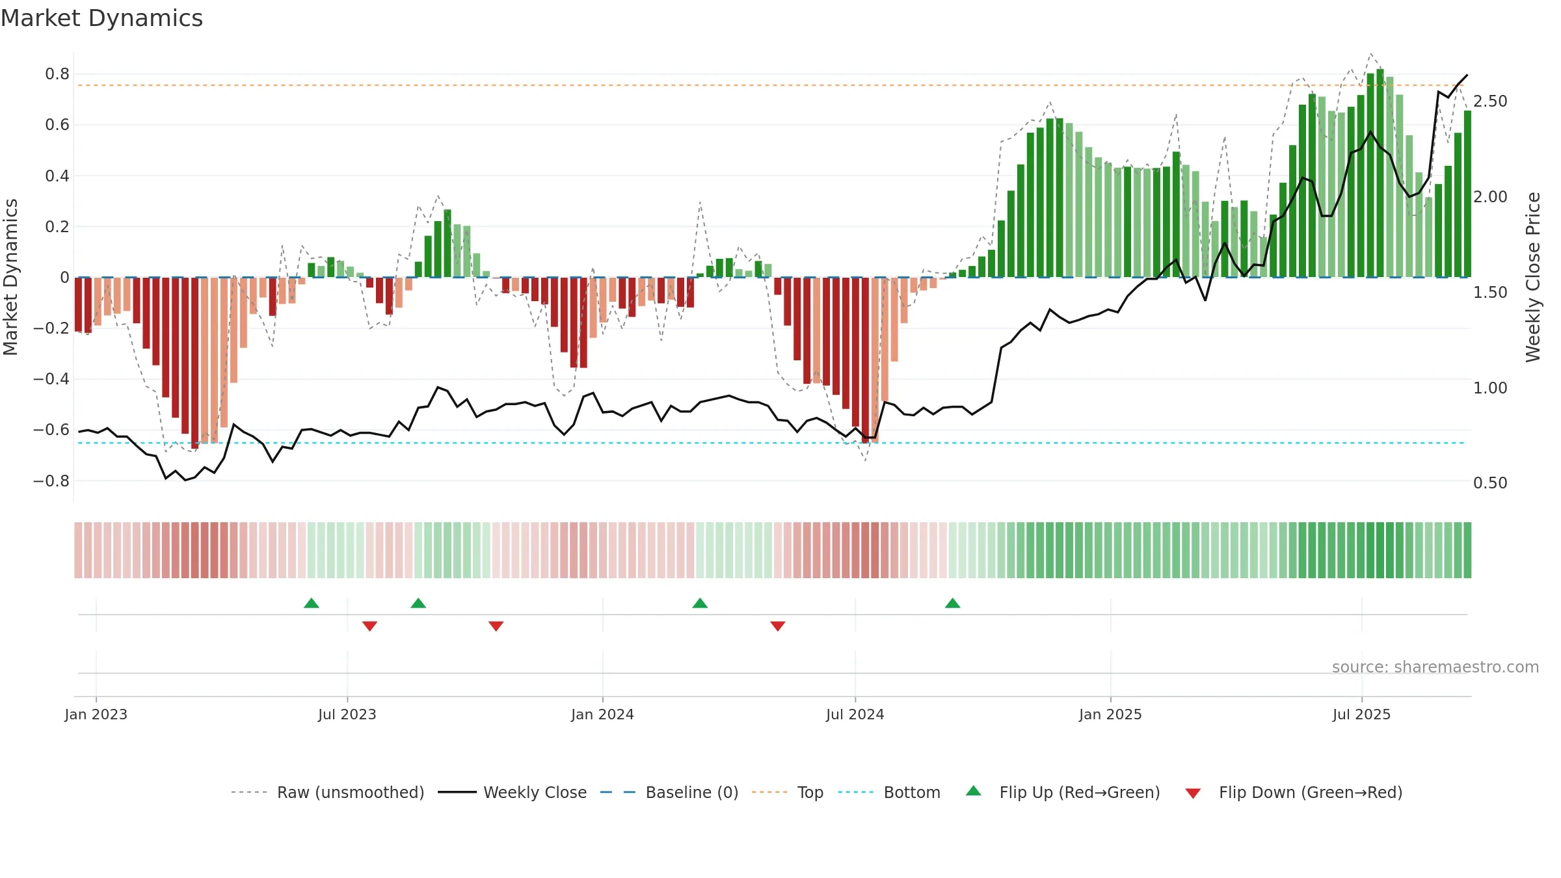Click the 0.4 left axis tick label
Viewport: 1561px width, 878px height.
57,176
